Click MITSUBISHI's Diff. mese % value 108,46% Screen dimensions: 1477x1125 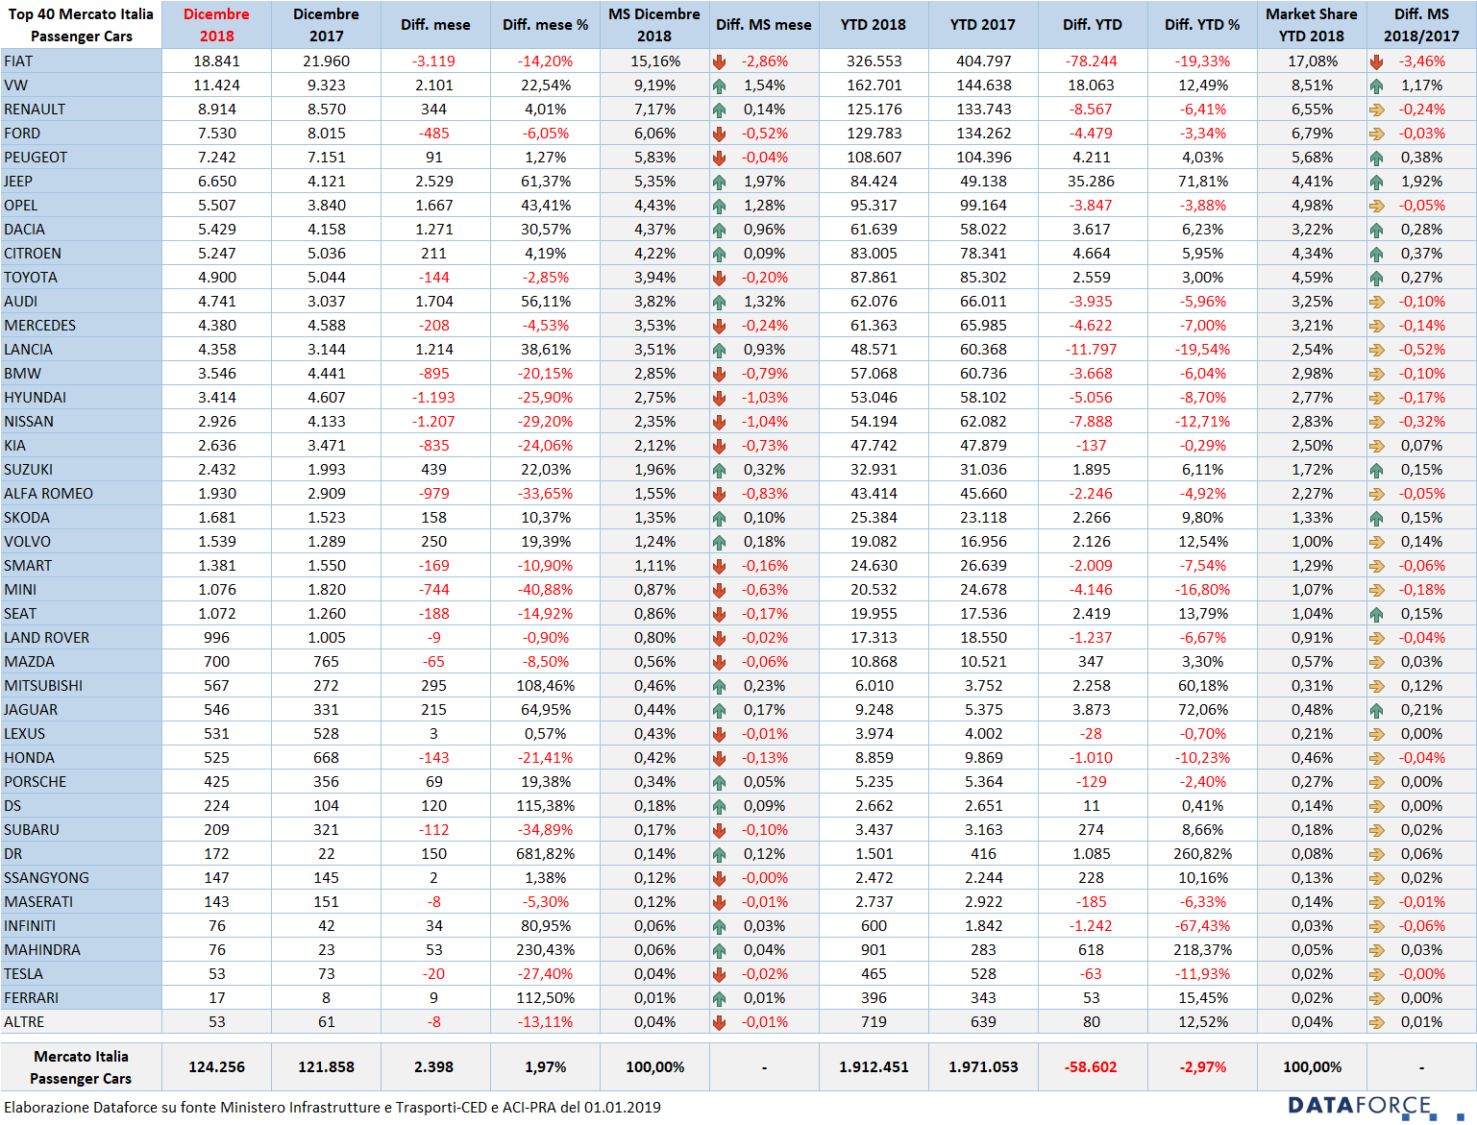(x=545, y=686)
